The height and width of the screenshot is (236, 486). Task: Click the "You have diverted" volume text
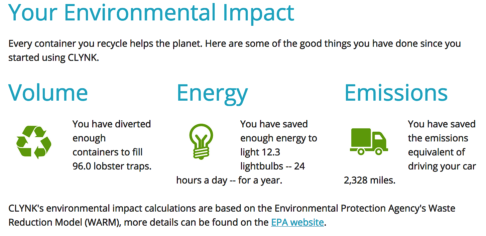click(112, 124)
